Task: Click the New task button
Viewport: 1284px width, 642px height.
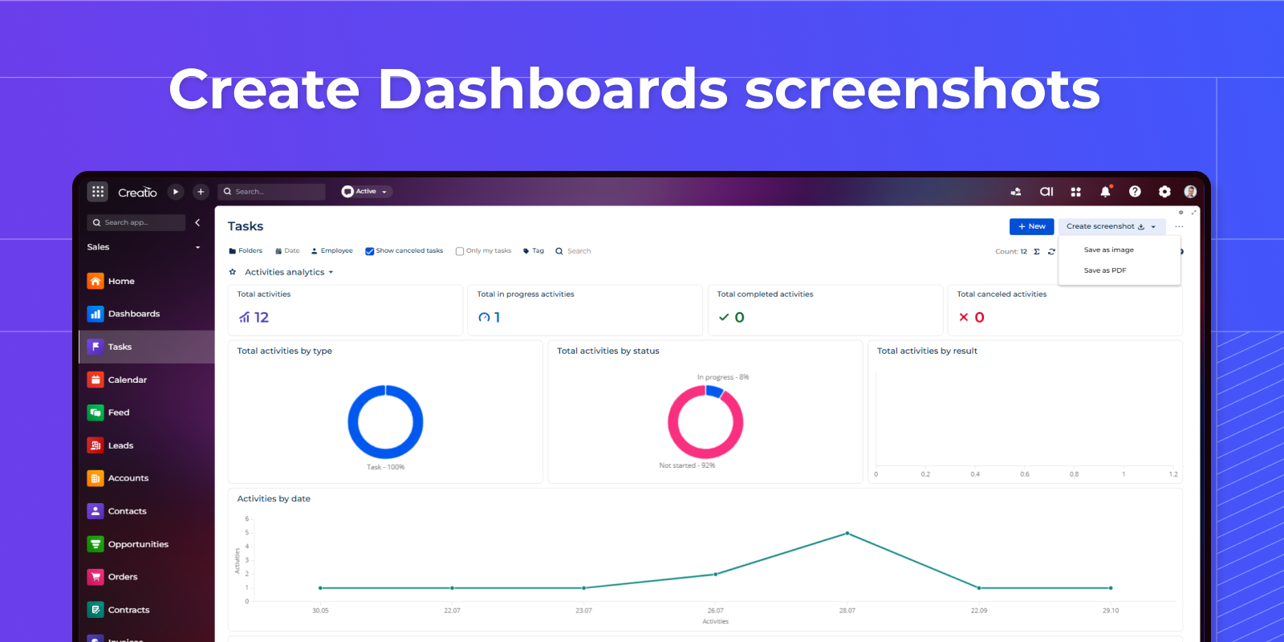Action: (x=1031, y=226)
